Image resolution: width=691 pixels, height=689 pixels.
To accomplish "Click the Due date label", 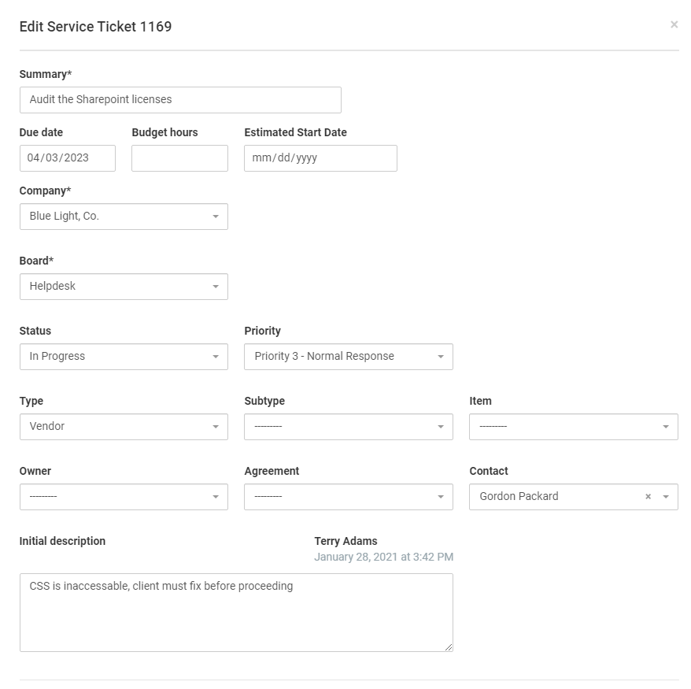I will (41, 132).
